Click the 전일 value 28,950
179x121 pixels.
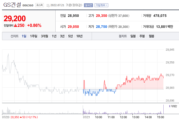(73, 16)
